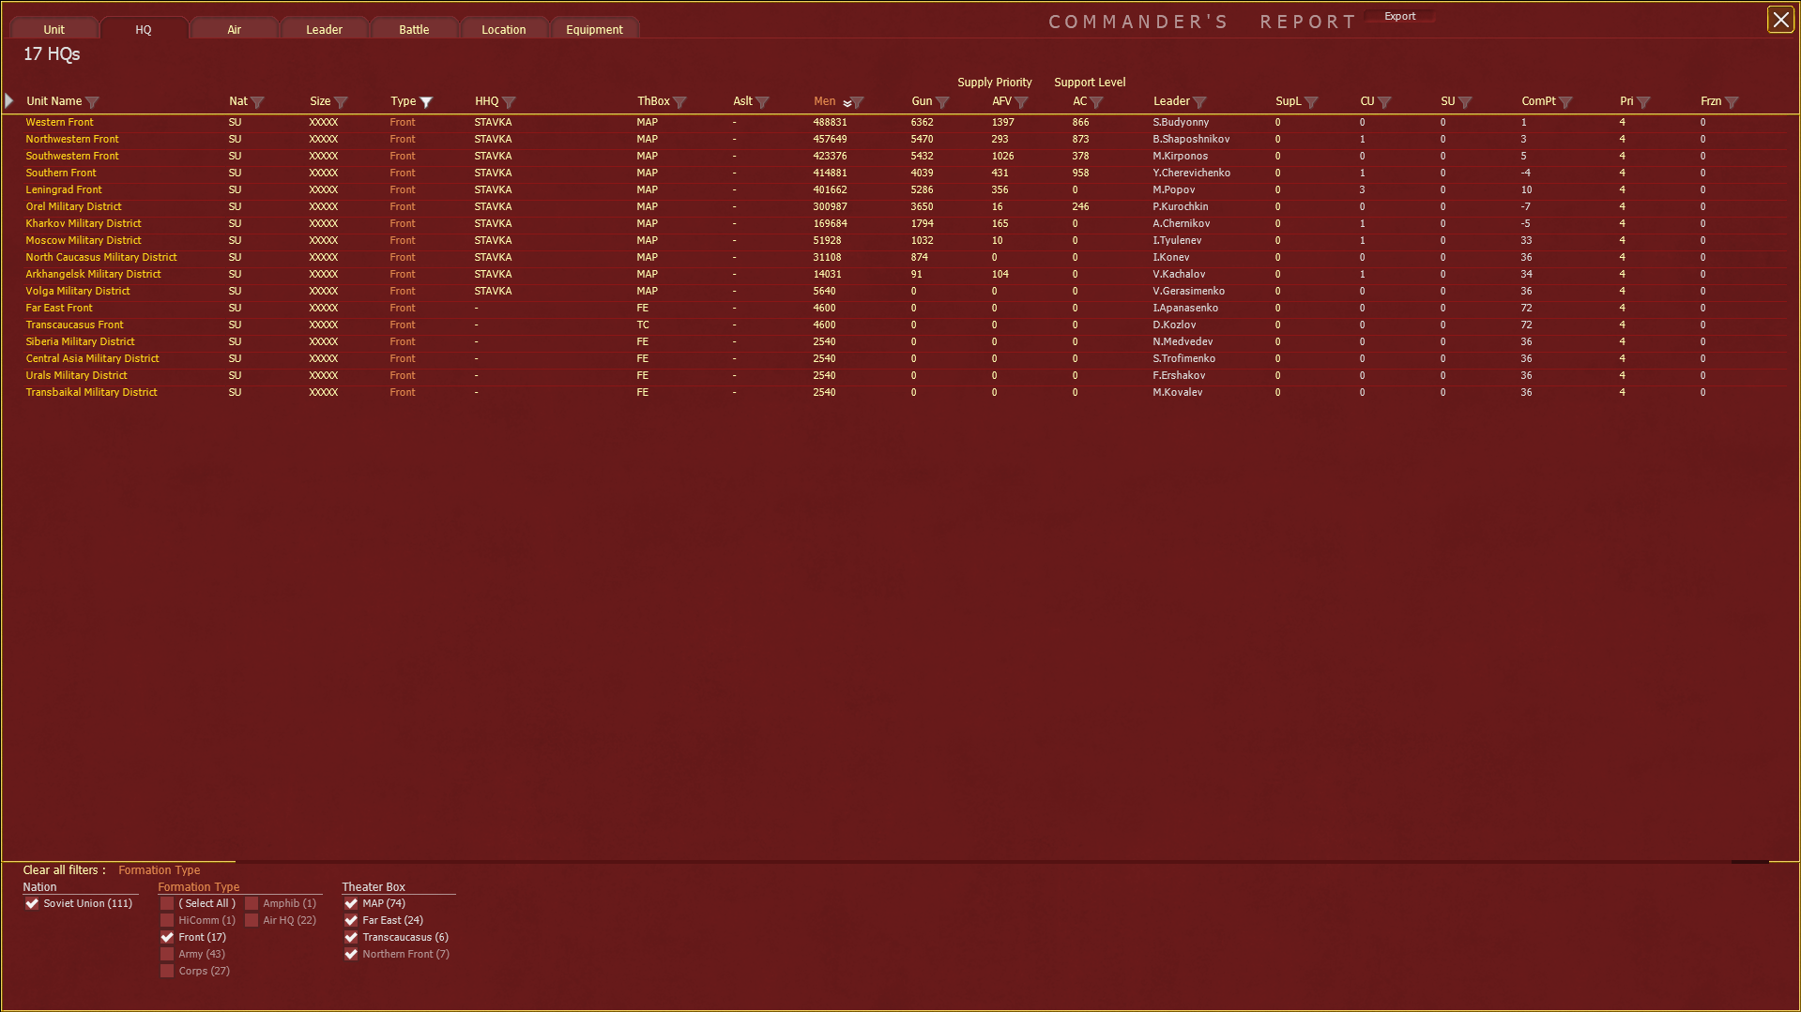The image size is (1801, 1012).
Task: Click Clear all filters
Action: click(64, 869)
